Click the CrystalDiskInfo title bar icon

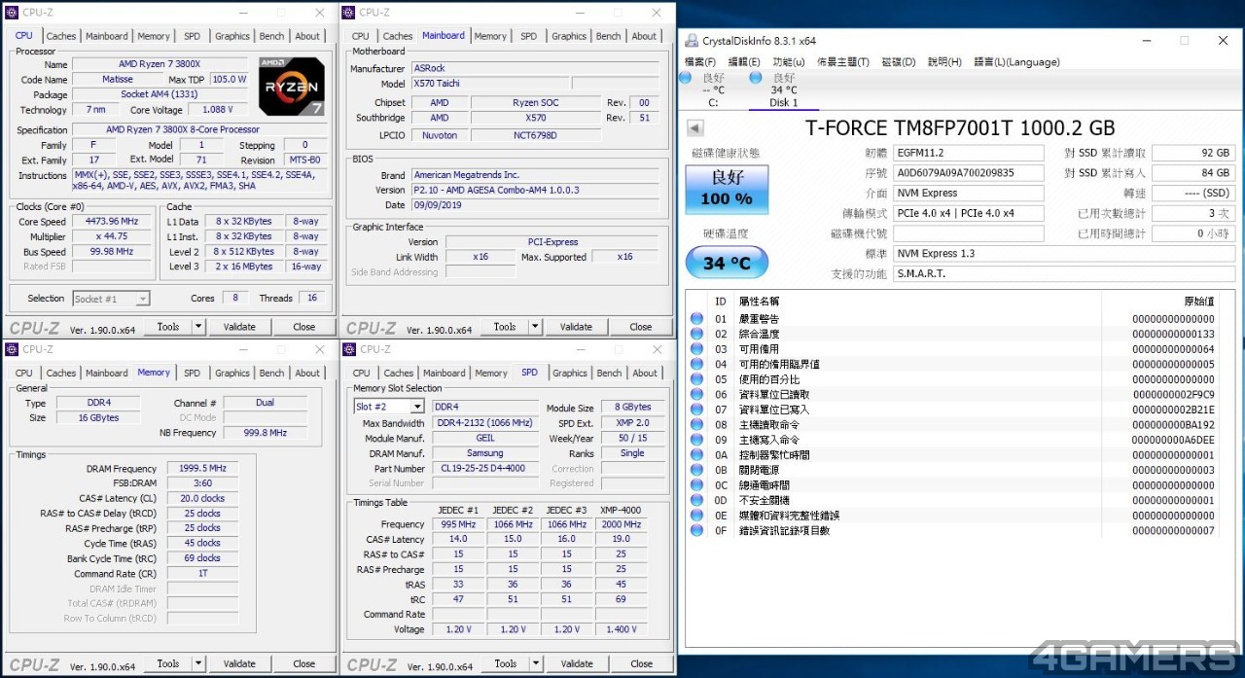pos(692,41)
